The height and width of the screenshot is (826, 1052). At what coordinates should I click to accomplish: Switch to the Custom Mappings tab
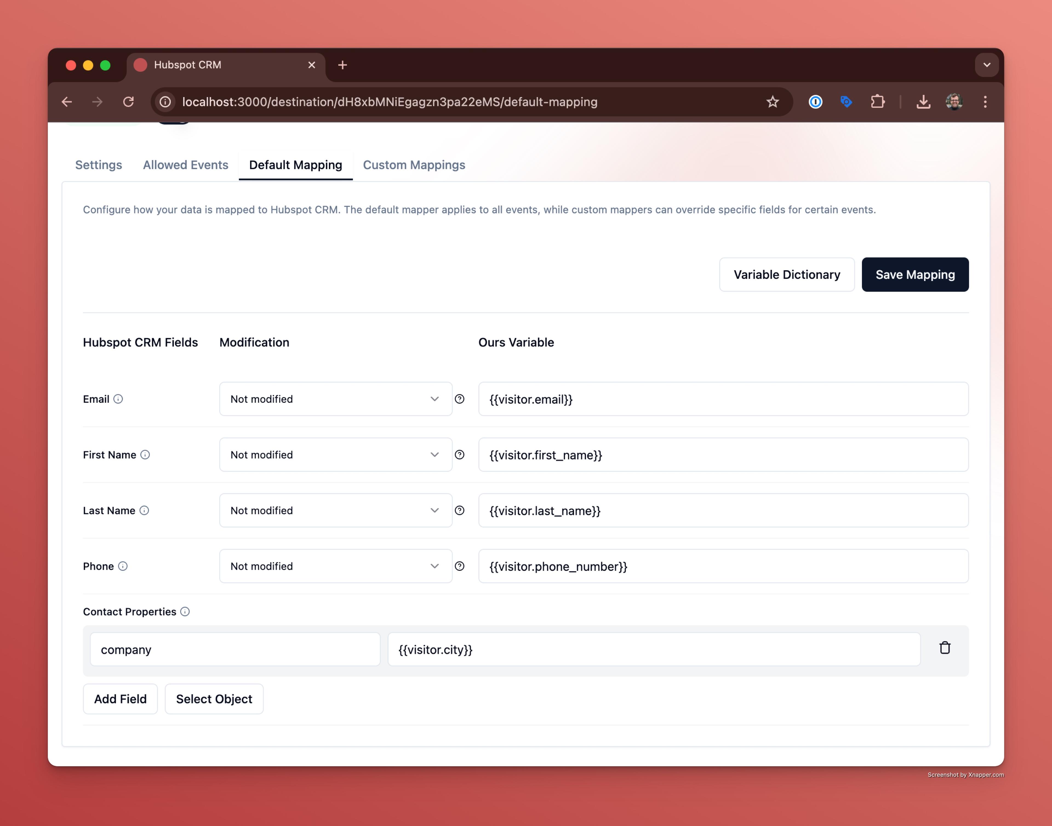point(414,165)
